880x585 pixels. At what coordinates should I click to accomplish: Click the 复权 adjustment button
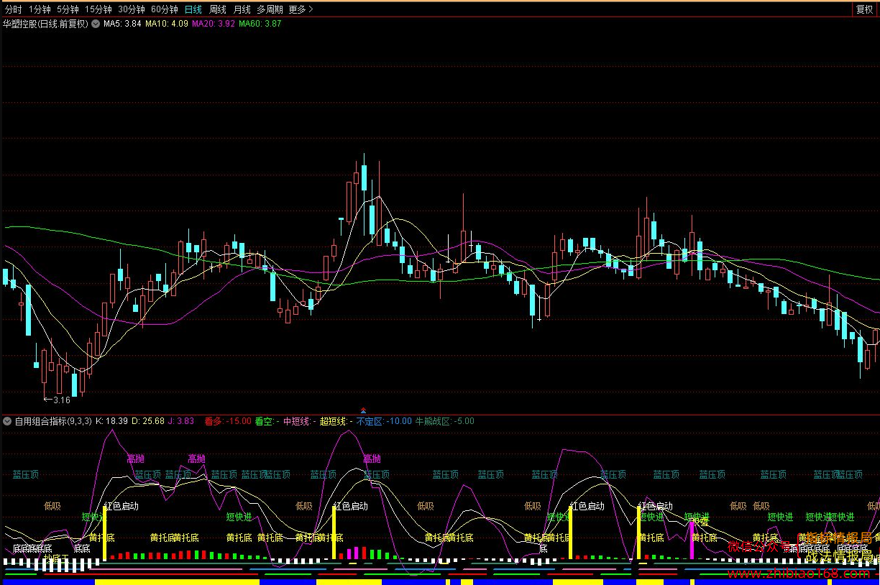(x=864, y=9)
